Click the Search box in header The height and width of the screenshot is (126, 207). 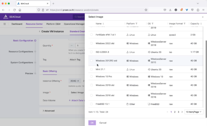79,17
